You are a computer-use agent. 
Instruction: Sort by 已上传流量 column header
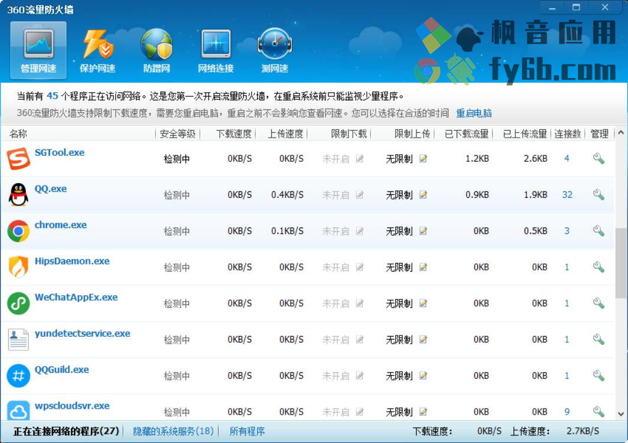tap(525, 133)
